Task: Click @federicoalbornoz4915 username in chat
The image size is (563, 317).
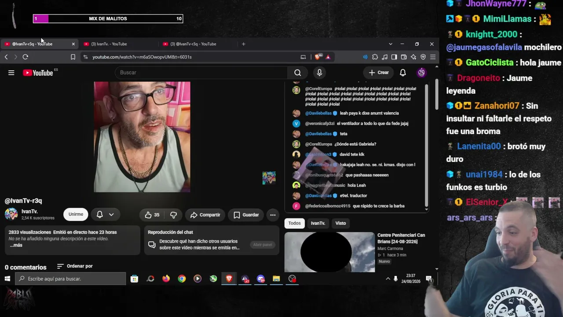Action: click(x=328, y=206)
